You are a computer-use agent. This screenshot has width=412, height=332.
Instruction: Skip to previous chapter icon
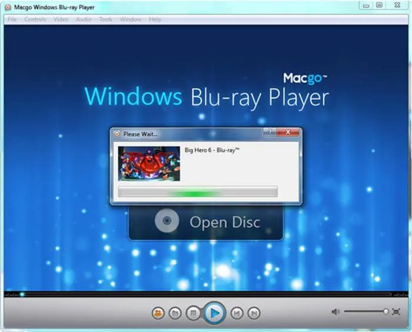236,313
